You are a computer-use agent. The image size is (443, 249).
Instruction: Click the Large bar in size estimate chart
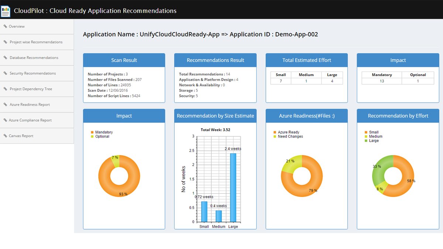(x=233, y=187)
